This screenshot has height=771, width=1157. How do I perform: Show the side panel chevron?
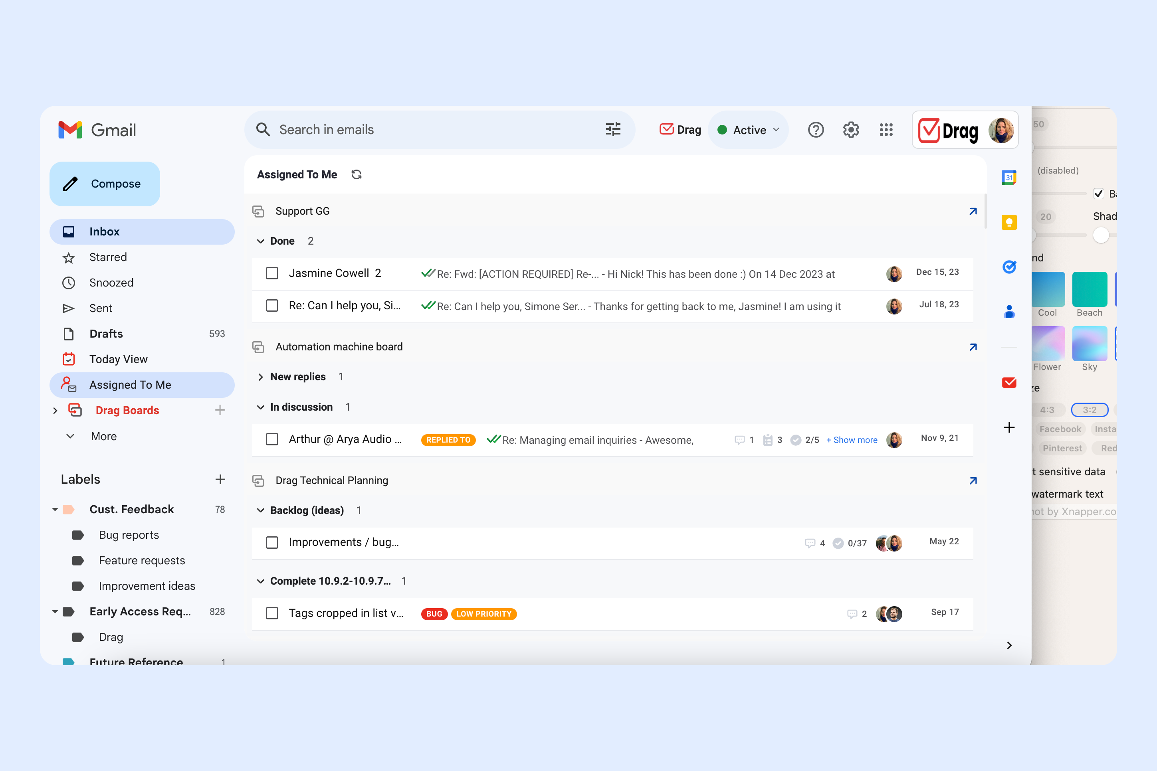pos(1009,645)
